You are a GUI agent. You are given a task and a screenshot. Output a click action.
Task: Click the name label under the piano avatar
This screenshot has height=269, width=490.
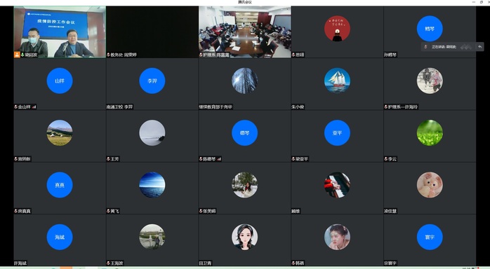click(x=296, y=211)
